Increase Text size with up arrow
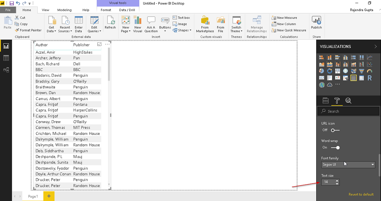 point(337,181)
